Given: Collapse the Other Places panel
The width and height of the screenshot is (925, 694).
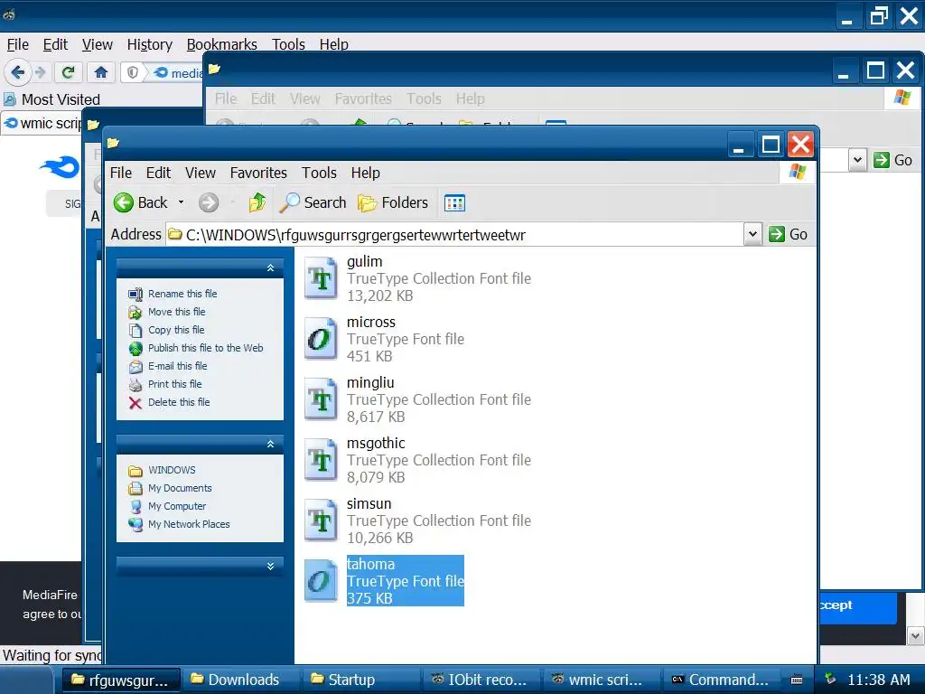Looking at the screenshot, I should click(270, 444).
